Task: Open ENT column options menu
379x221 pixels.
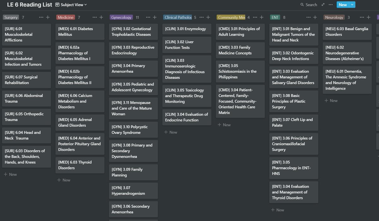Action: click(x=308, y=17)
